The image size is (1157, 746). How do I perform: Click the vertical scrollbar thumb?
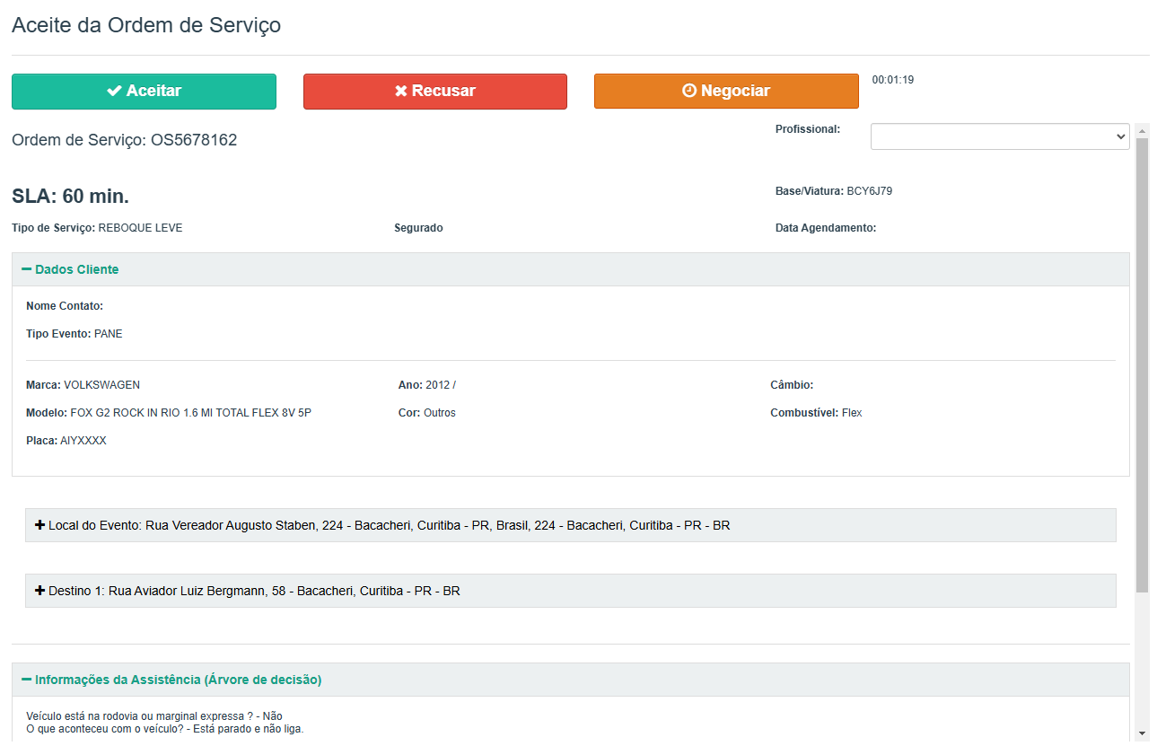click(x=1142, y=359)
